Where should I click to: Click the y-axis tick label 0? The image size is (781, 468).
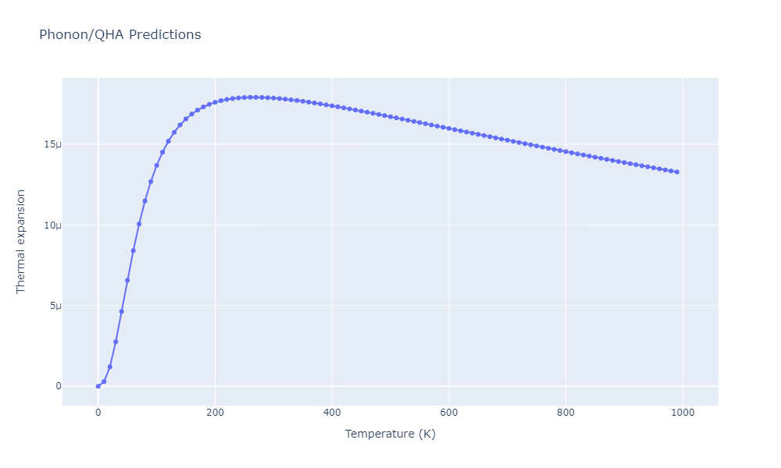point(56,386)
